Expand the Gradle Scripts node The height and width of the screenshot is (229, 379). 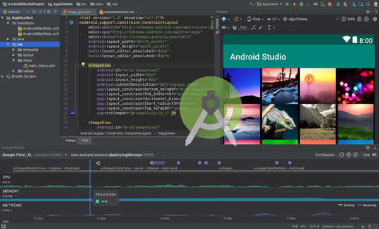3,76
